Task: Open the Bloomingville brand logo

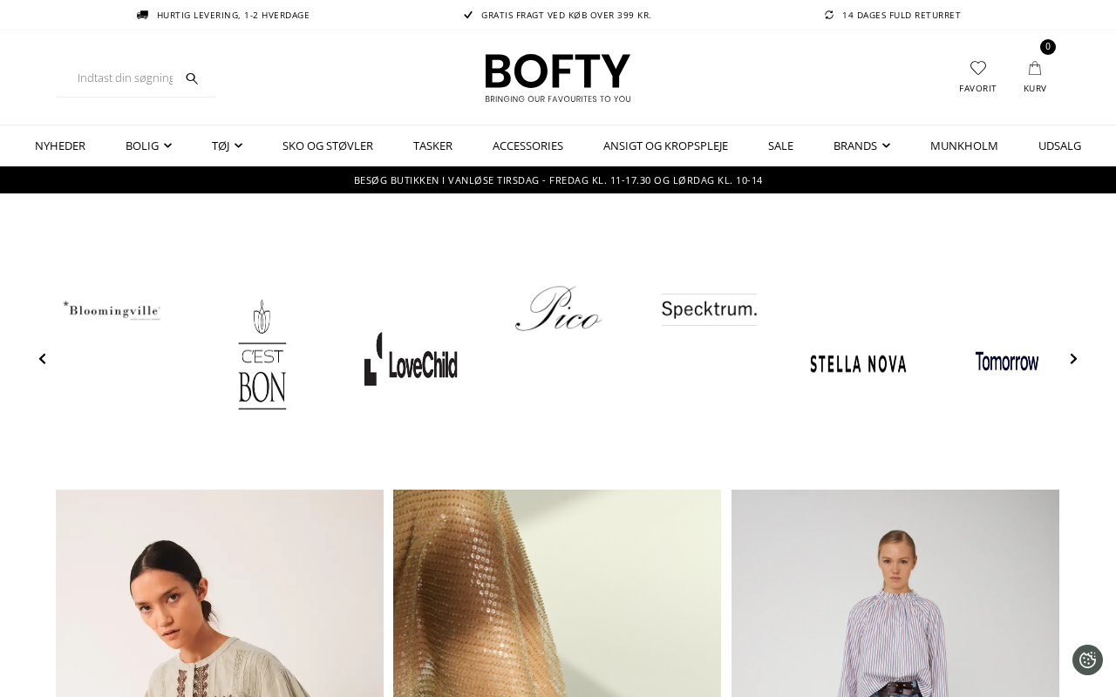Action: 112,310
